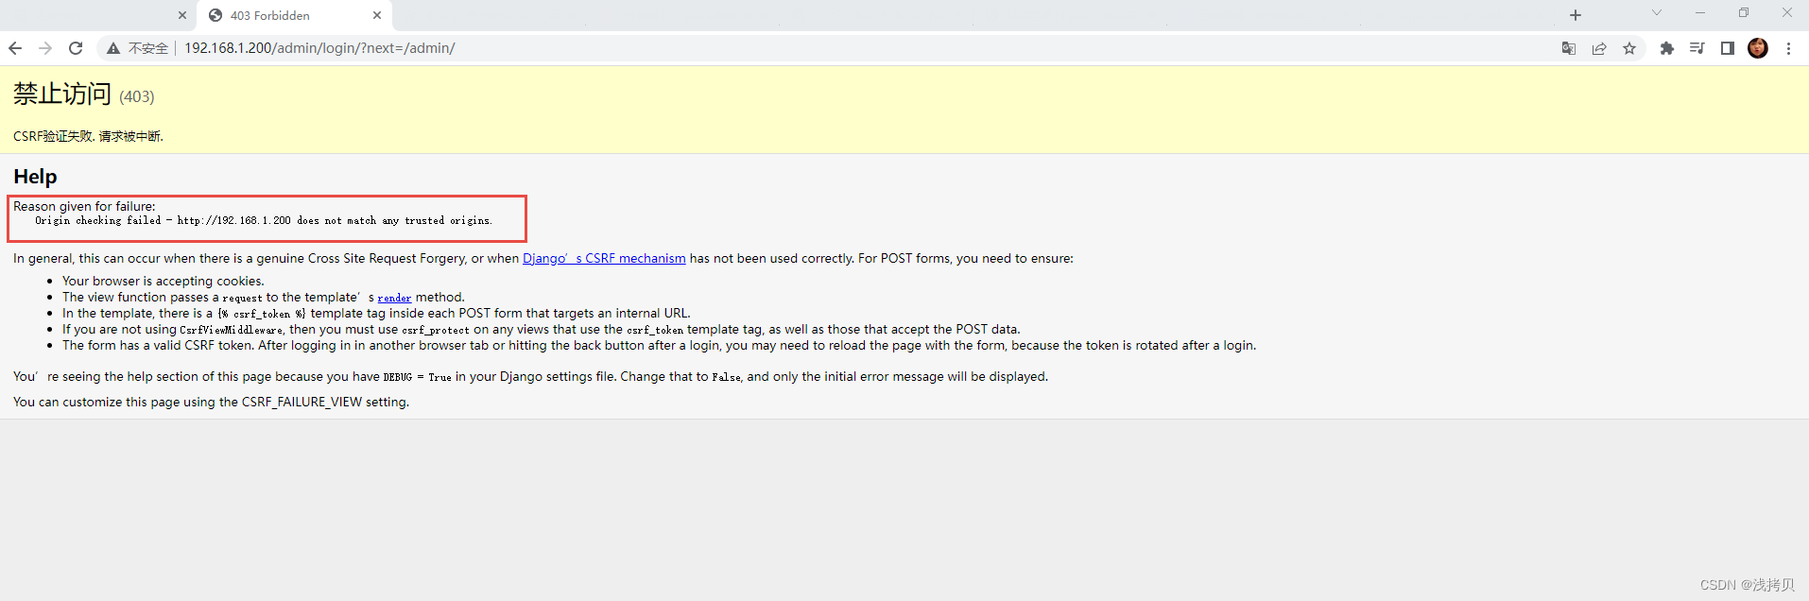This screenshot has width=1809, height=601.
Task: Click the user profile avatar
Action: click(1758, 48)
